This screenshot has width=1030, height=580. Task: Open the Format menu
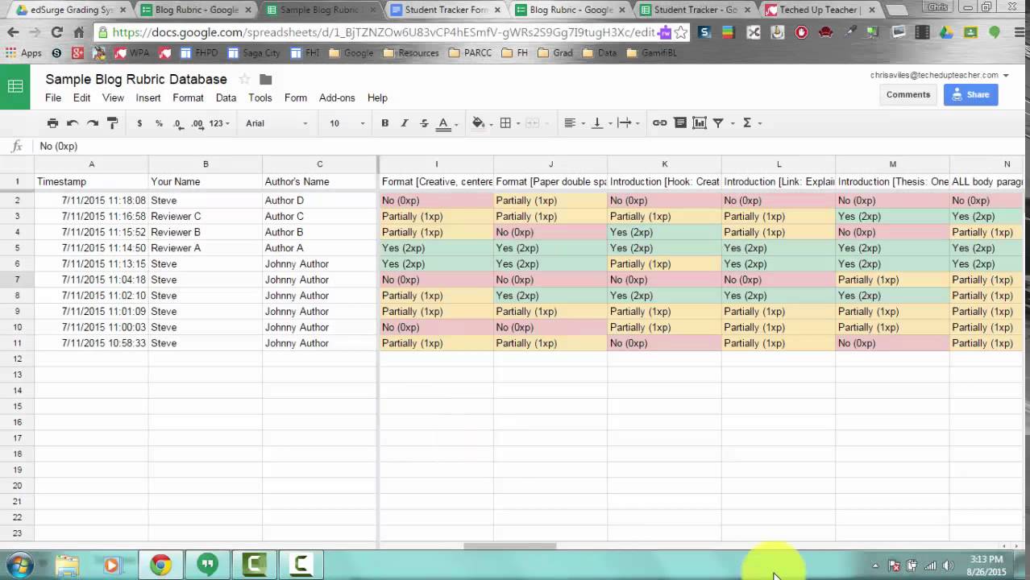[188, 97]
